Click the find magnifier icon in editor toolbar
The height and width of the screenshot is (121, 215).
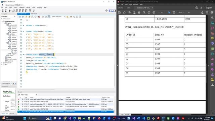click(x=74, y=17)
